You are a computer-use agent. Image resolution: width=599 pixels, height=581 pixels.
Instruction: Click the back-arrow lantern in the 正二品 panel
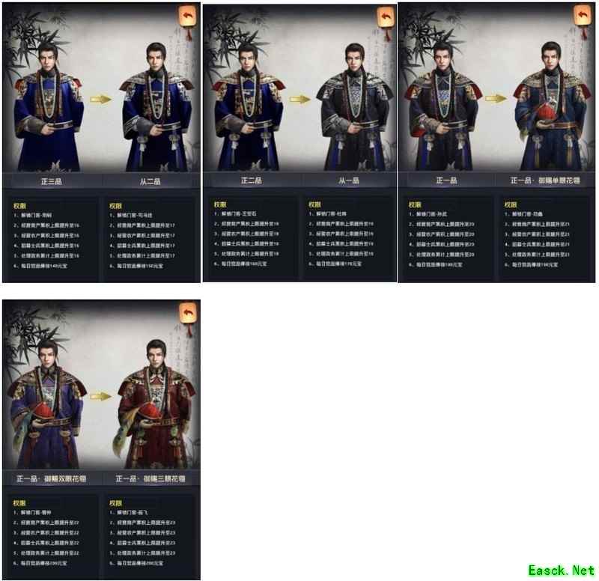coord(386,17)
